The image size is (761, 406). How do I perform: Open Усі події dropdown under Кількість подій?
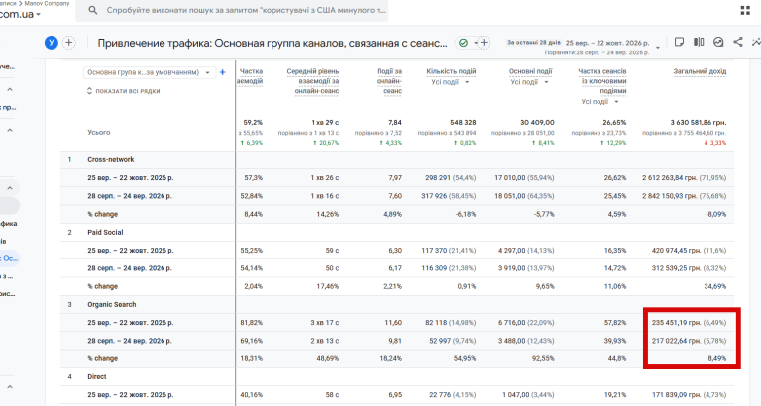click(x=451, y=82)
